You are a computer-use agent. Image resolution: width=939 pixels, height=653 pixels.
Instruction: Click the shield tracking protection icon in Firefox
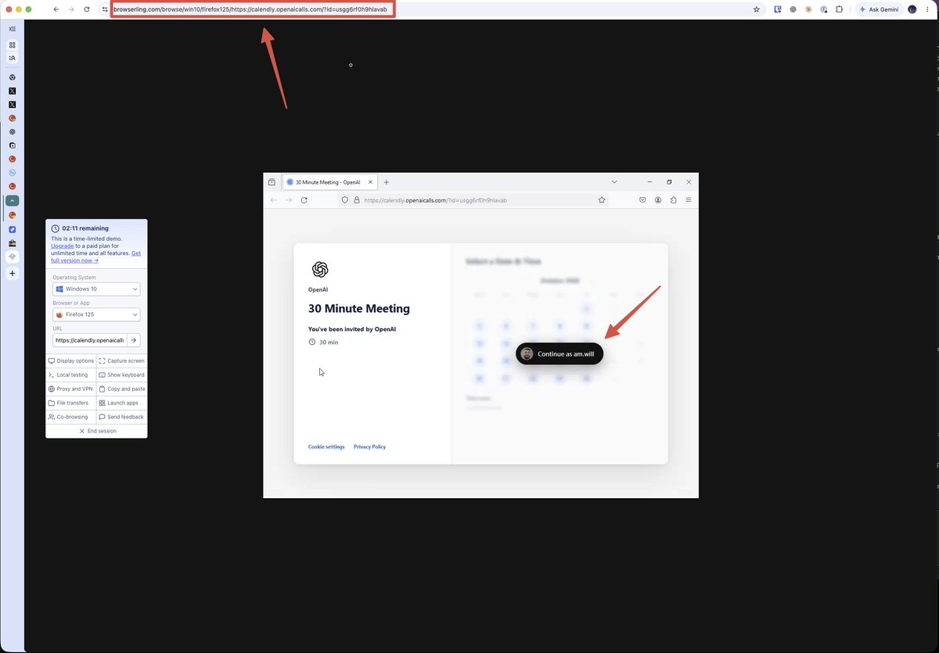pos(345,200)
